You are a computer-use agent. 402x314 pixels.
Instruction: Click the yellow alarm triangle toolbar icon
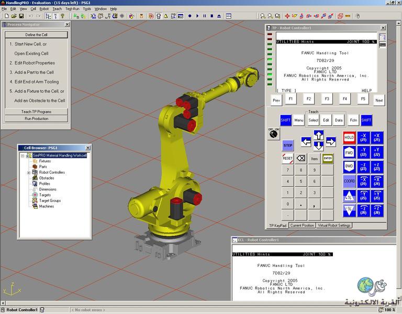click(x=166, y=16)
